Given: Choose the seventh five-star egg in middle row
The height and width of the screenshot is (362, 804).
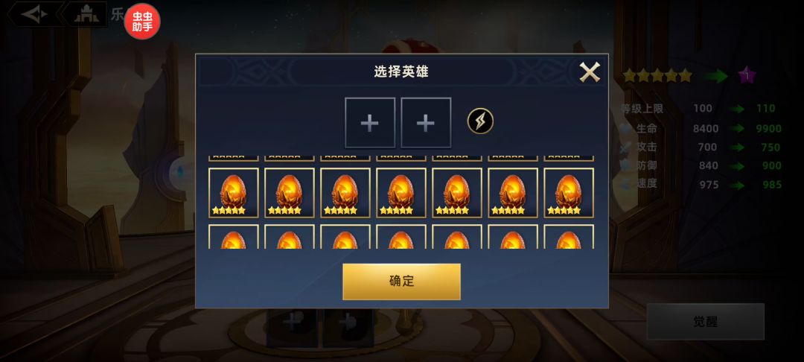Looking at the screenshot, I should 569,193.
